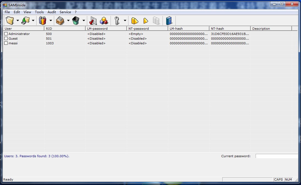Expand the trash bin dropdown arrow
The width and height of the screenshot is (301, 185).
pyautogui.click(x=84, y=21)
